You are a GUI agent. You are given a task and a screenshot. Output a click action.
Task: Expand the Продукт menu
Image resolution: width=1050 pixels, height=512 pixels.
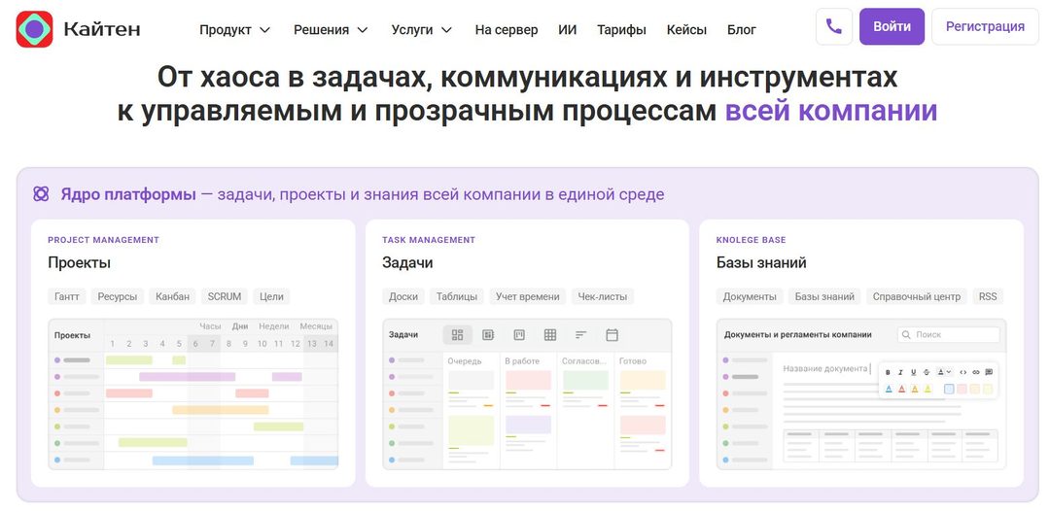[234, 29]
